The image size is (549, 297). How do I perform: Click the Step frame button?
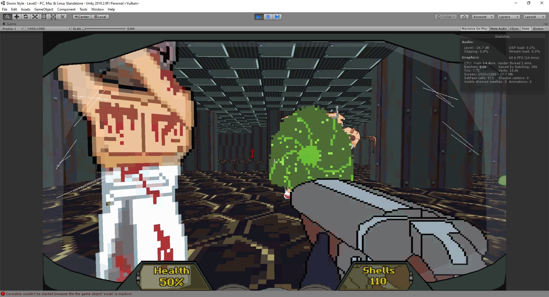(277, 17)
